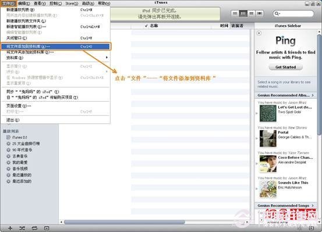This screenshot has width=322, height=232.
Task: Toggle the iTunes Sidebar icon at bottom right
Action: click(312, 228)
